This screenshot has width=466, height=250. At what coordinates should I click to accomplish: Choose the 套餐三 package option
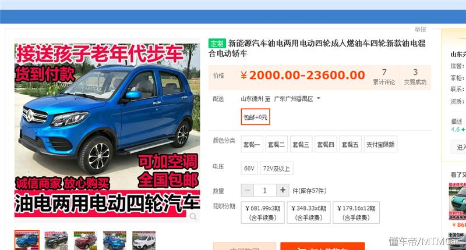tap(301, 144)
